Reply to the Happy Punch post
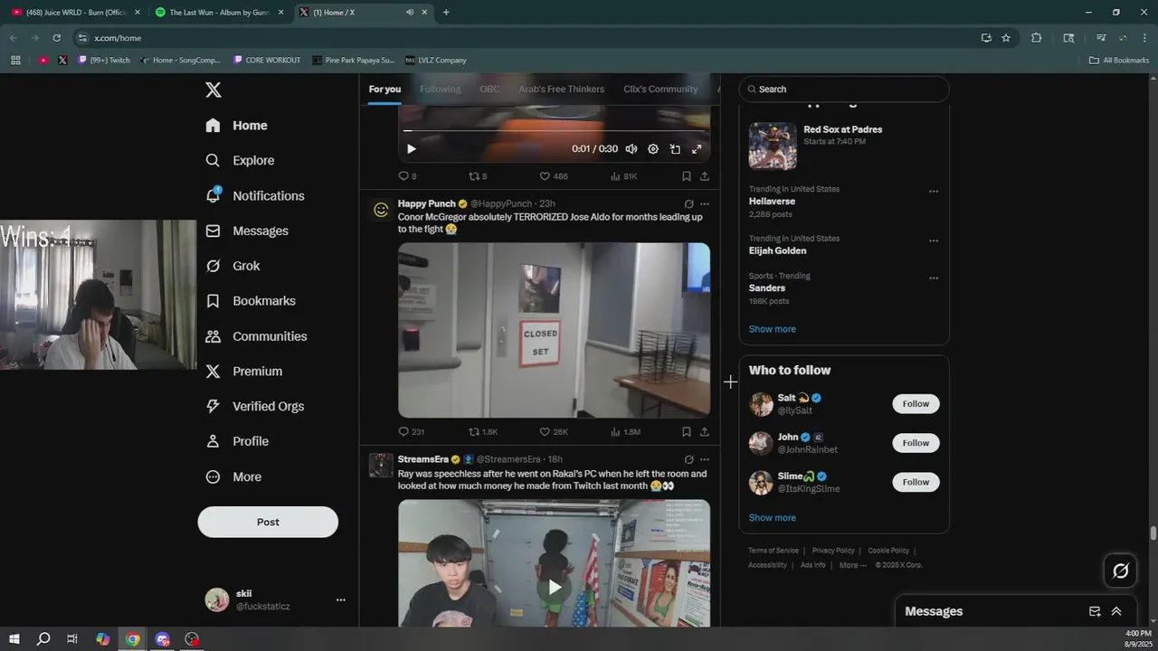Image resolution: width=1158 pixels, height=651 pixels. point(412,432)
